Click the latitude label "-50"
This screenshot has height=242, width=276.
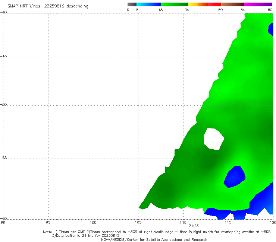pos(3,104)
